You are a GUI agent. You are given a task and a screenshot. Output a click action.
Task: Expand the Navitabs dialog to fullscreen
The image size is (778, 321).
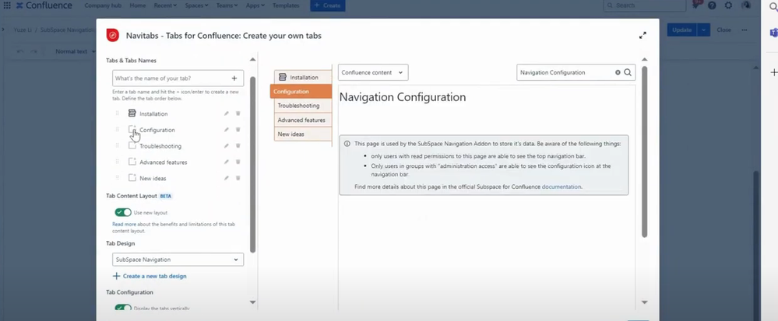point(642,35)
